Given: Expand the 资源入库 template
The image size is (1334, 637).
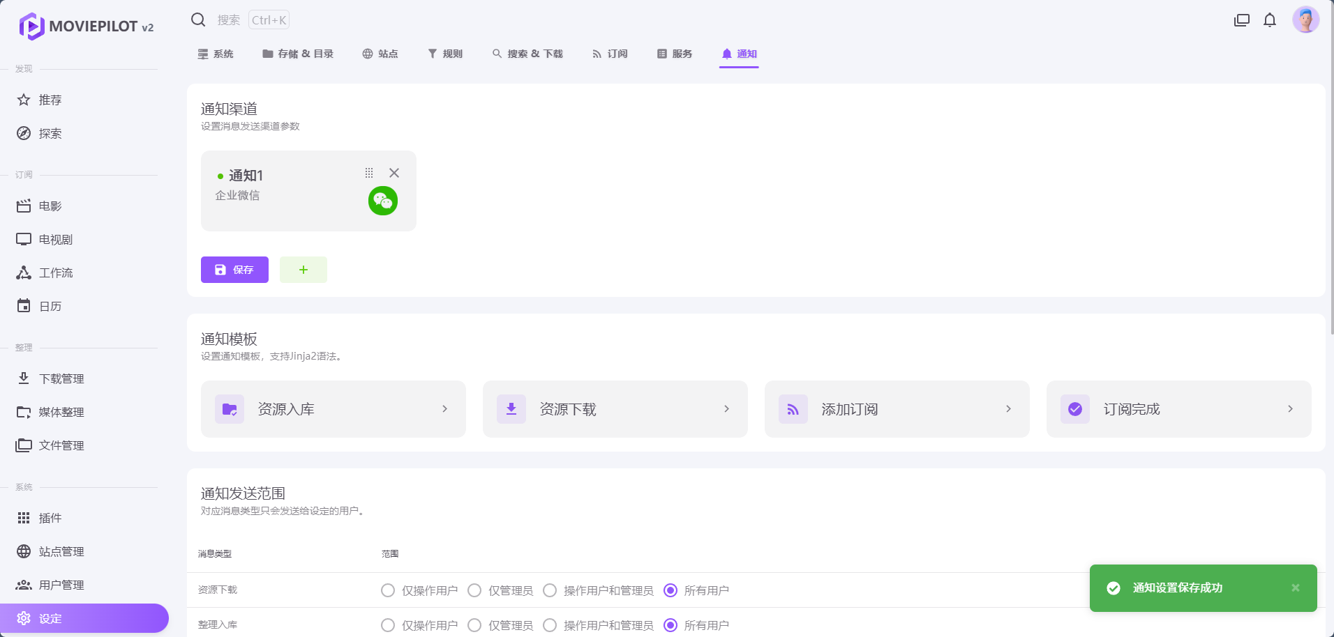Looking at the screenshot, I should (x=333, y=409).
